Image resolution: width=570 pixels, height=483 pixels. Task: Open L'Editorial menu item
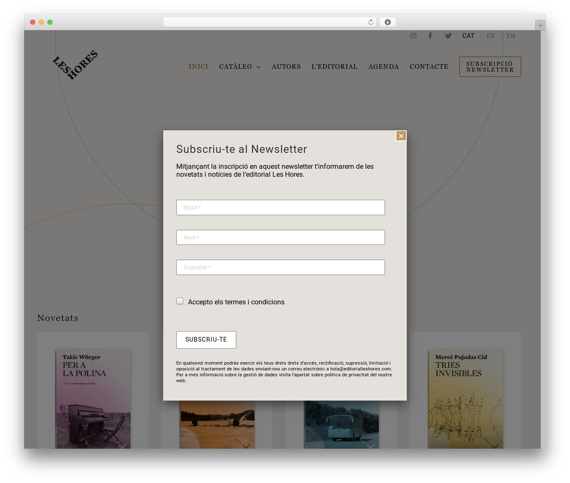334,66
